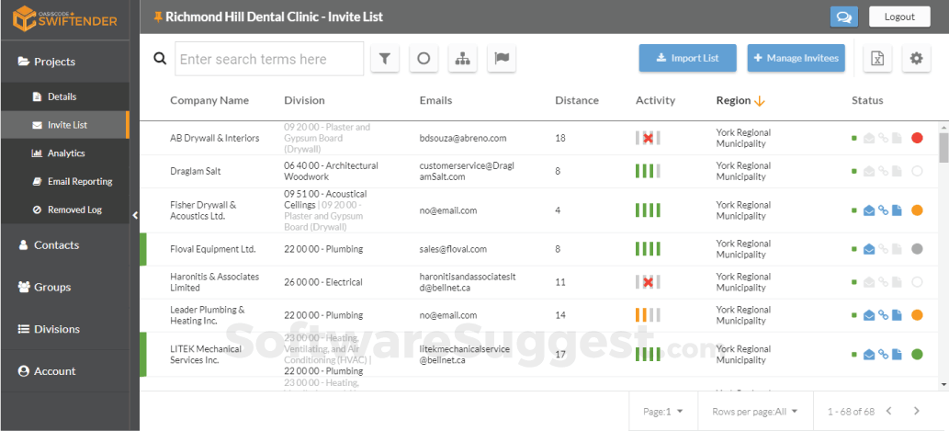The height and width of the screenshot is (431, 949).
Task: Open Contacts in the sidebar
Action: point(64,245)
